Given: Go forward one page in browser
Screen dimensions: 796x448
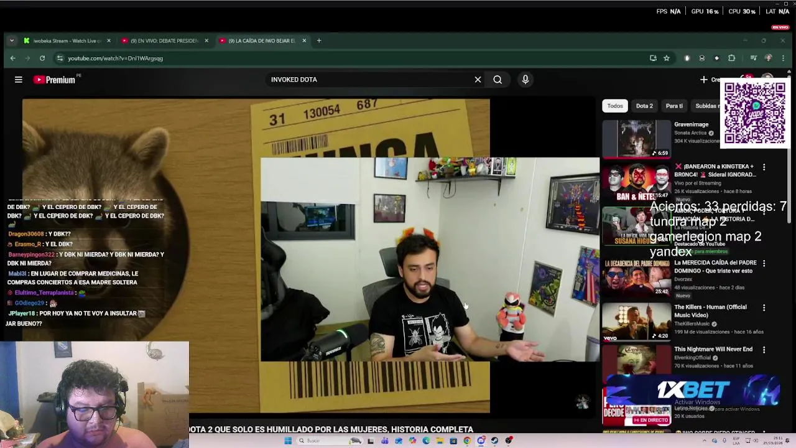Looking at the screenshot, I should click(27, 58).
